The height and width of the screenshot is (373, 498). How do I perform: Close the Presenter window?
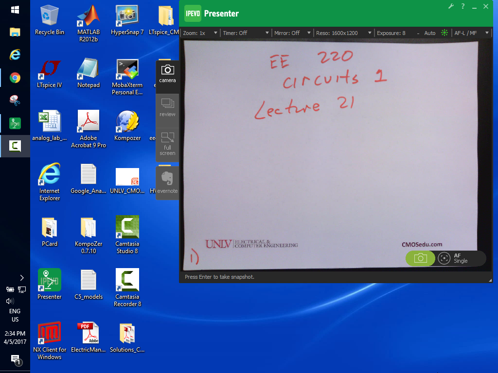coord(486,6)
